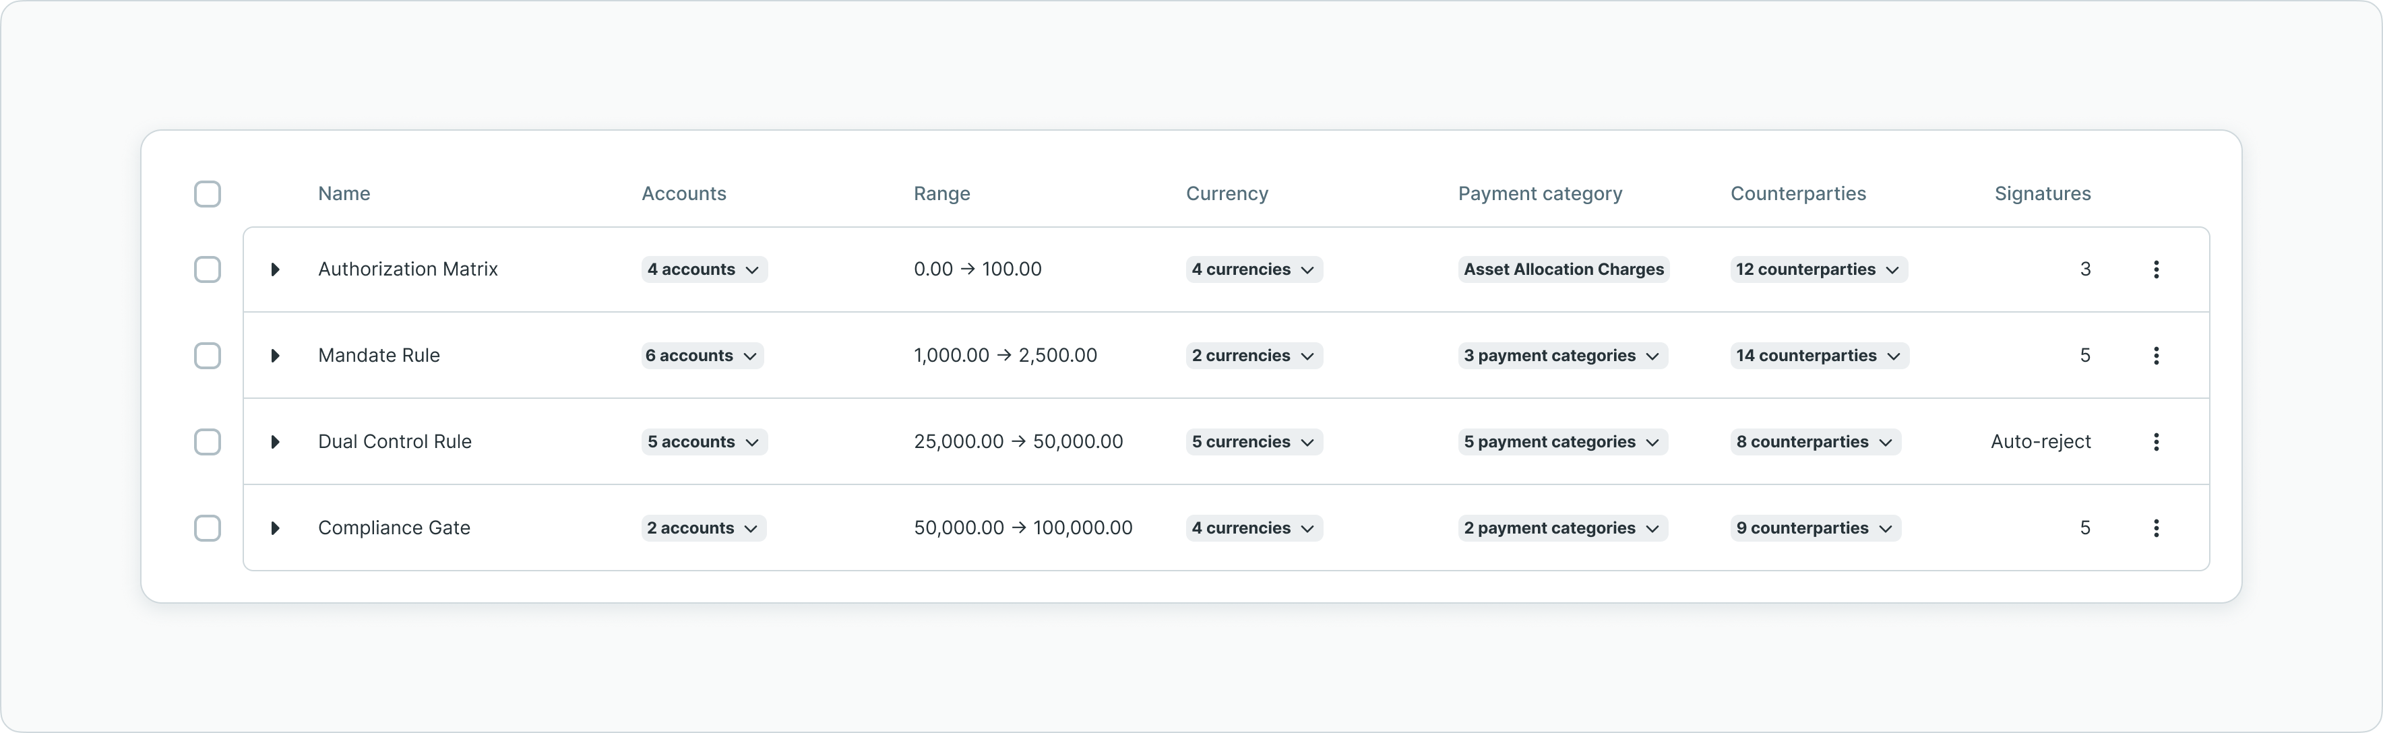Expand the 3 payment categories dropdown

coord(1562,356)
